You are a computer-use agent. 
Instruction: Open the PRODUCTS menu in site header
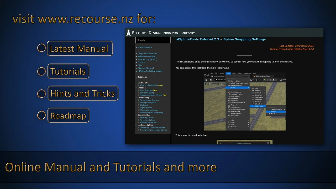(170, 33)
